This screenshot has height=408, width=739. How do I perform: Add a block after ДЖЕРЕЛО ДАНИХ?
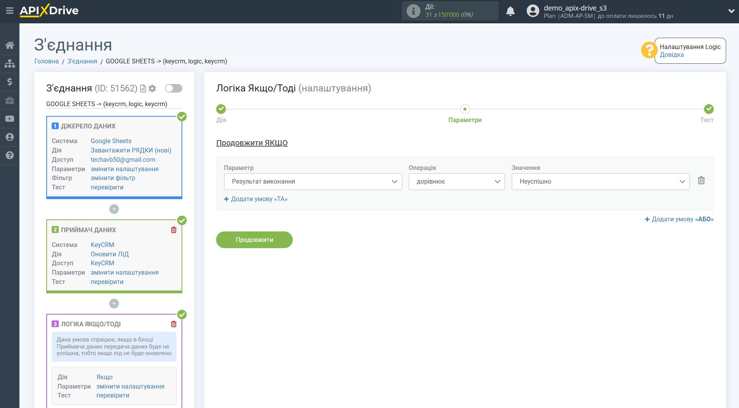click(x=114, y=209)
